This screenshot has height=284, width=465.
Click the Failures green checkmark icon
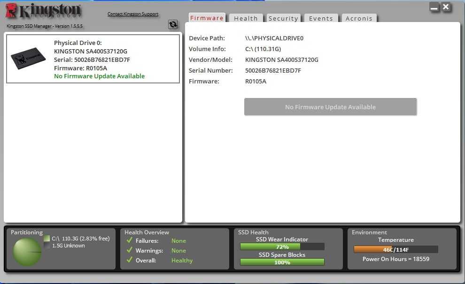pos(129,240)
